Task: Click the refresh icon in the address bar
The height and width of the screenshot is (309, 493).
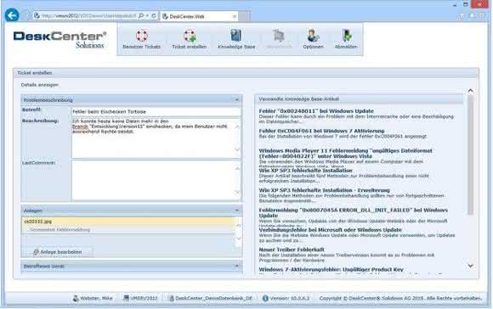Action: (x=154, y=15)
